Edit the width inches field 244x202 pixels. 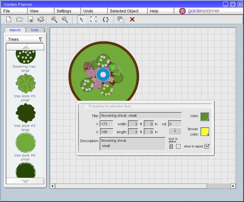pyautogui.click(x=149, y=124)
